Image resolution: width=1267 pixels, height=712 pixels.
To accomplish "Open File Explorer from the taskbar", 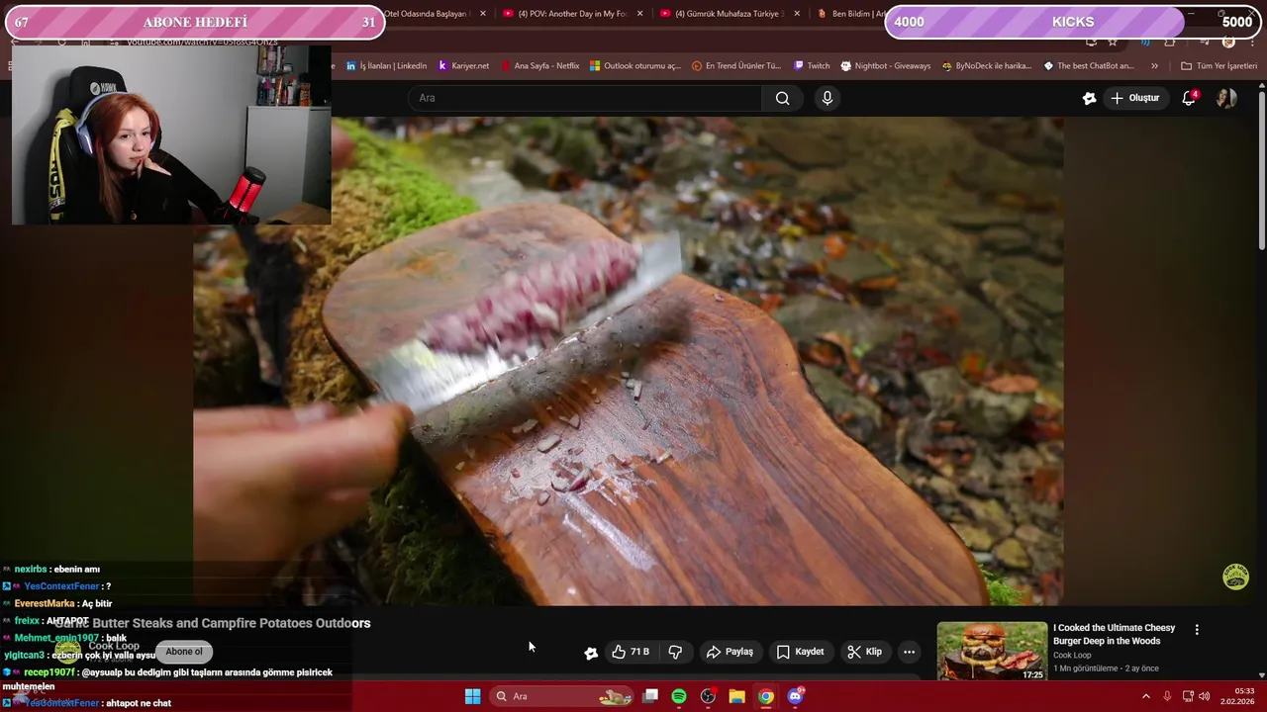I will tap(736, 696).
